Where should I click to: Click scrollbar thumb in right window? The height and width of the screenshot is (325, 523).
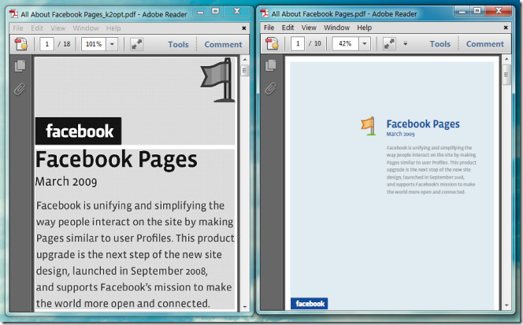[x=506, y=74]
